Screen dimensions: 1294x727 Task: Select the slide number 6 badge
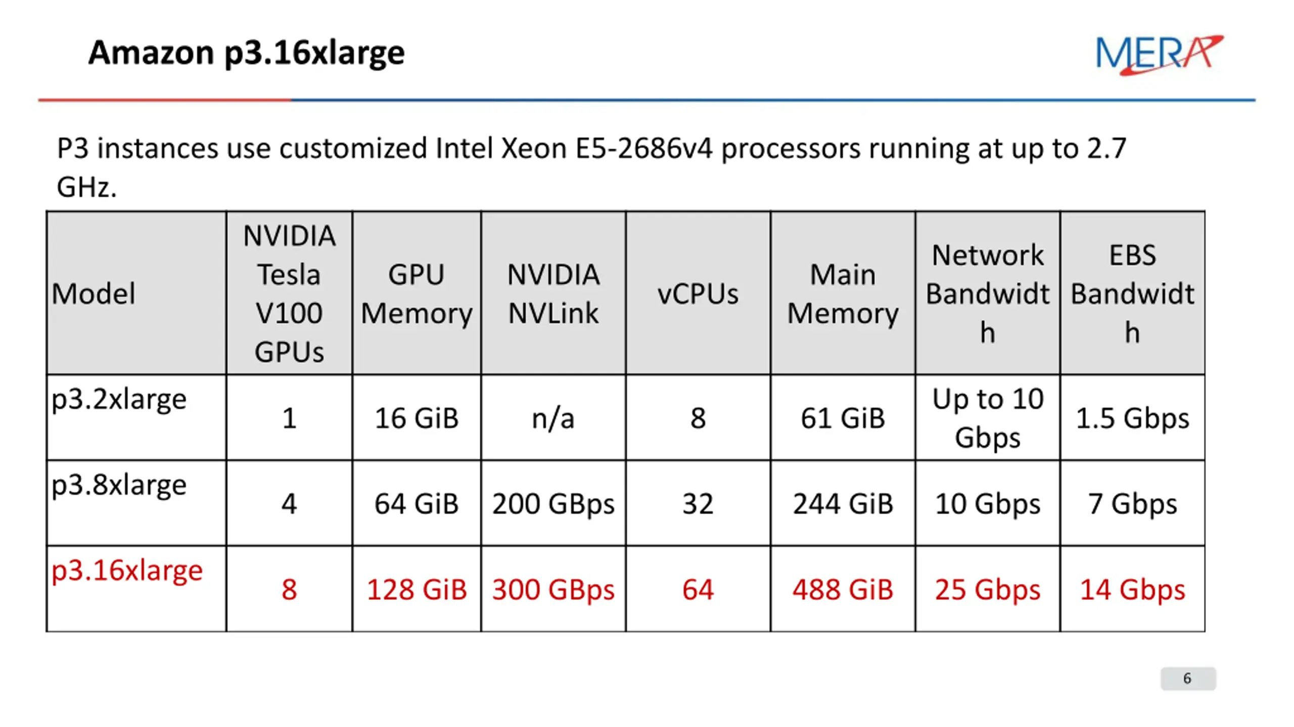point(1188,678)
